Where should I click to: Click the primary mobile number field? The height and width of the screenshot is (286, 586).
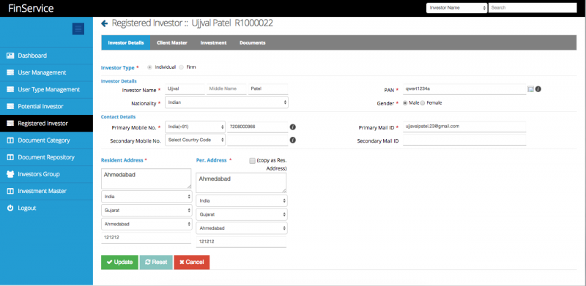pos(258,127)
